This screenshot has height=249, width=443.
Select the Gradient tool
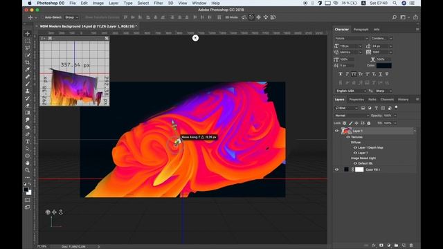tap(28, 113)
